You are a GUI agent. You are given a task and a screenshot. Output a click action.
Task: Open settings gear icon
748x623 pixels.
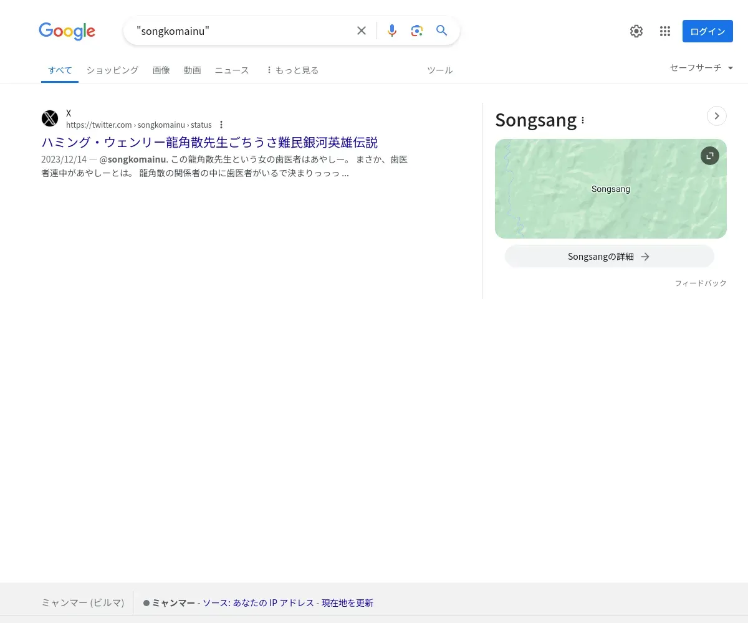coord(636,31)
